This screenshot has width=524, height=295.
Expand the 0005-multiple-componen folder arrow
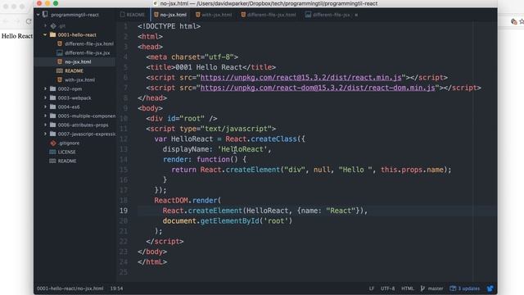(45, 116)
